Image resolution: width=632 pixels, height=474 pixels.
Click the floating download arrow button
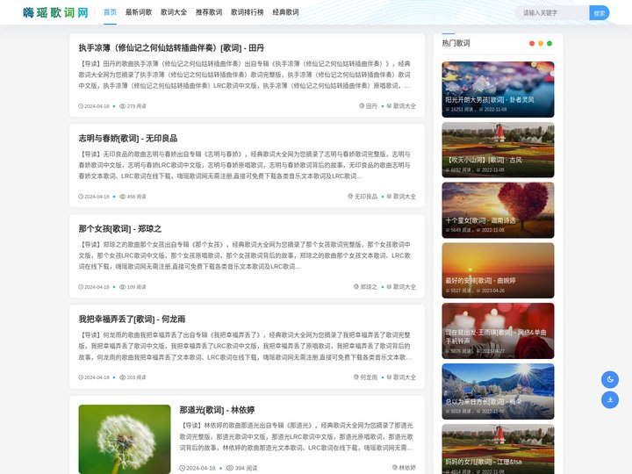pos(610,400)
